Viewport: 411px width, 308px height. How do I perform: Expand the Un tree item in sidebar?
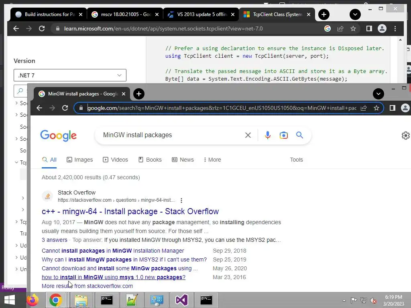pos(16,269)
